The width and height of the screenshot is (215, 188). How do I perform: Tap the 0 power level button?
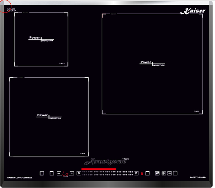[79, 173]
